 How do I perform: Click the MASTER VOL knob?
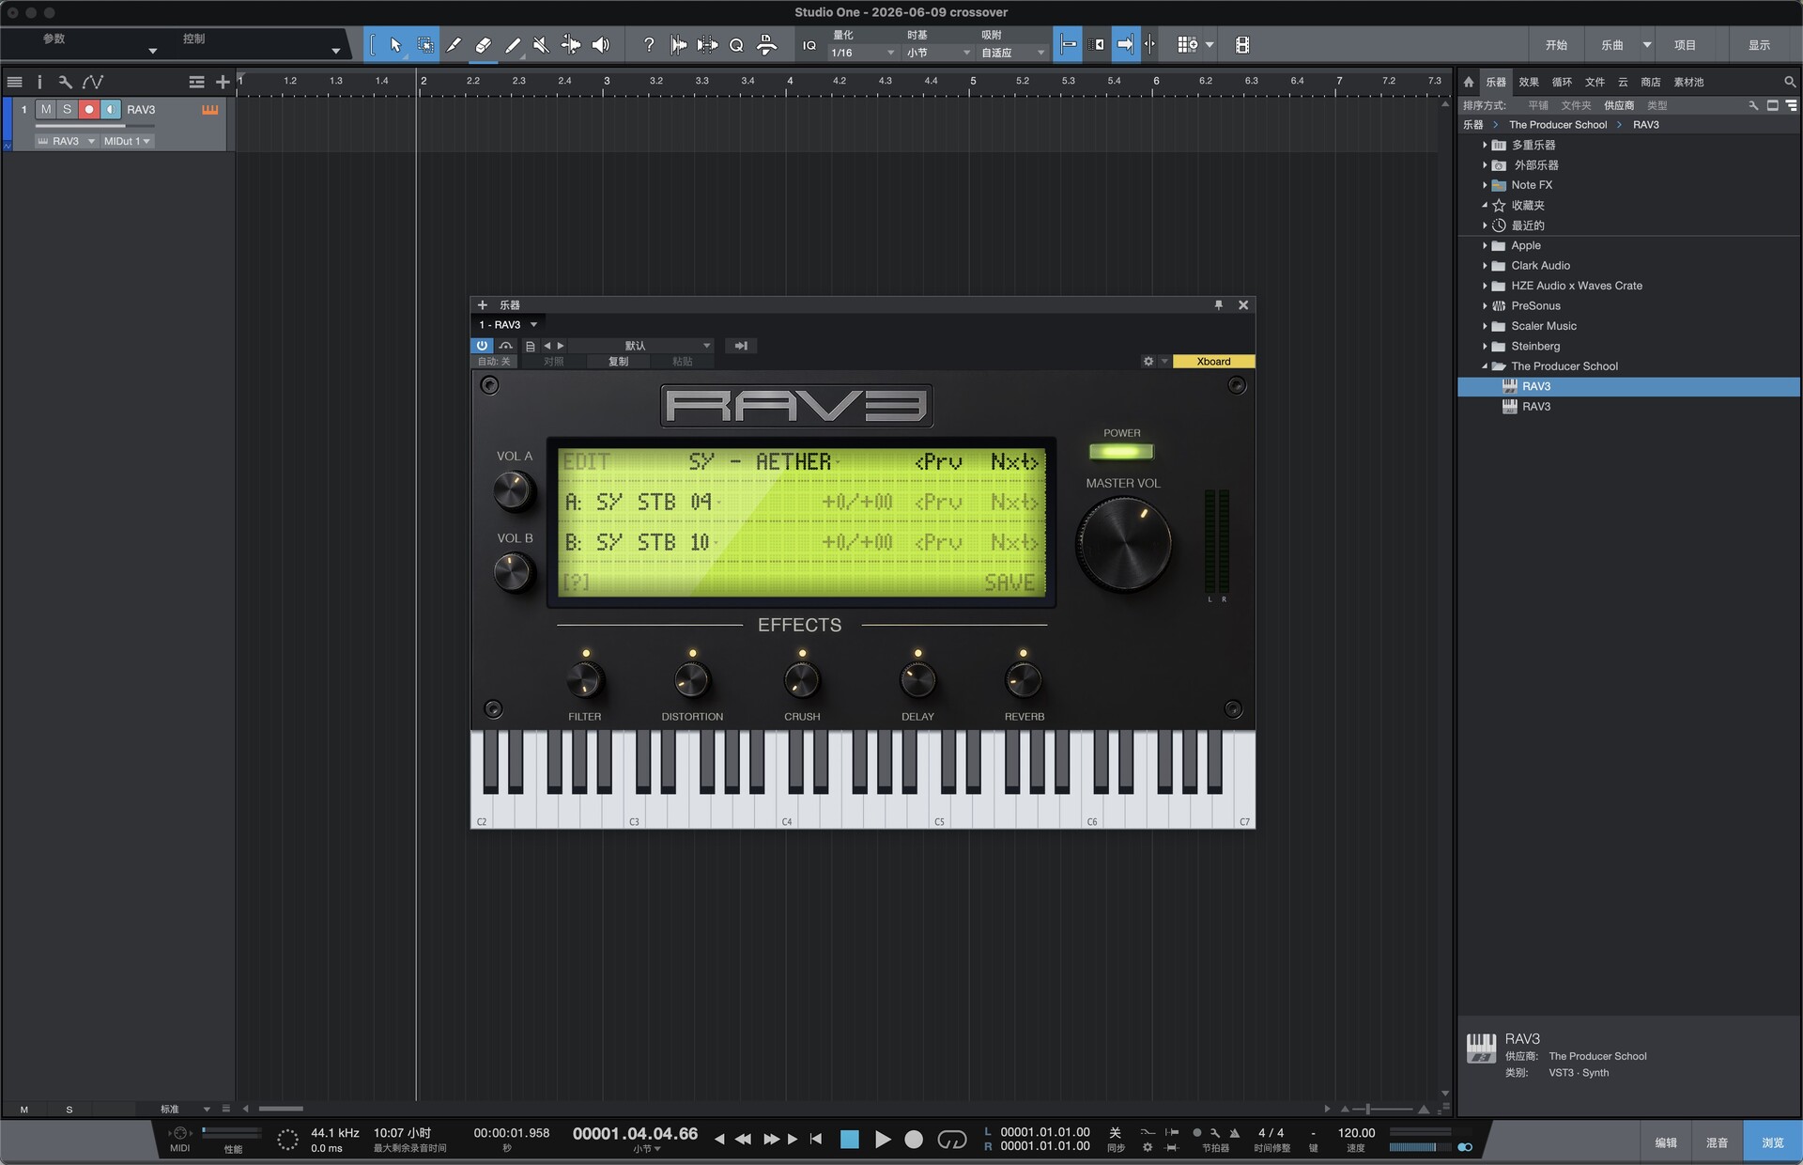(x=1124, y=544)
